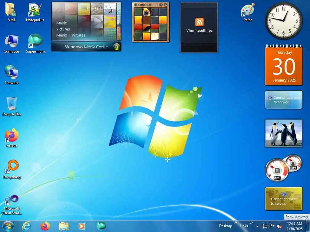Click the toucan eye puzzle tile

[x=147, y=12]
